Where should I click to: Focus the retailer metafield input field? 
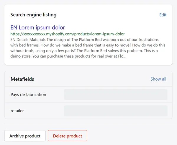pos(115,111)
